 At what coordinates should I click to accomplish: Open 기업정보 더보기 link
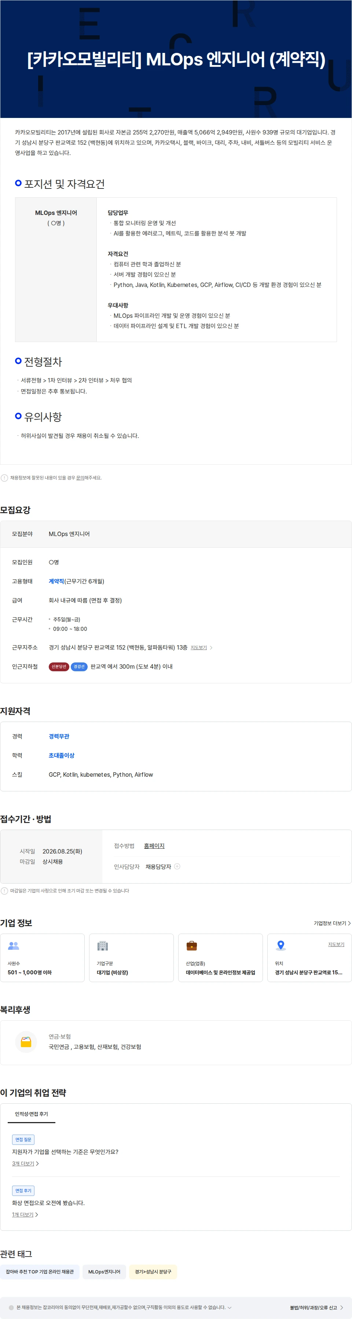coord(332,923)
